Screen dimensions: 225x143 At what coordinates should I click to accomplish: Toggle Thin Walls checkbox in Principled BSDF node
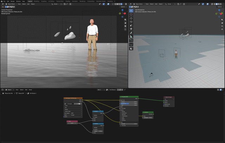[x=121, y=108]
